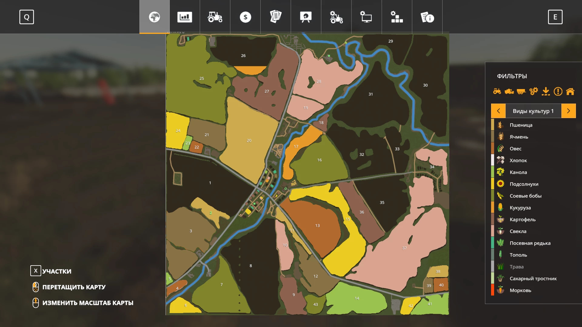This screenshot has height=327, width=582.
Task: Click the Q previous-page button
Action: click(x=27, y=17)
